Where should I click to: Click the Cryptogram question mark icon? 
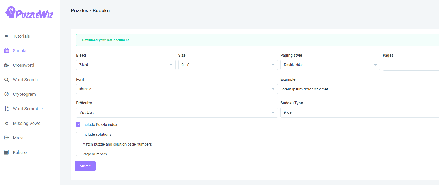[x=7, y=94]
